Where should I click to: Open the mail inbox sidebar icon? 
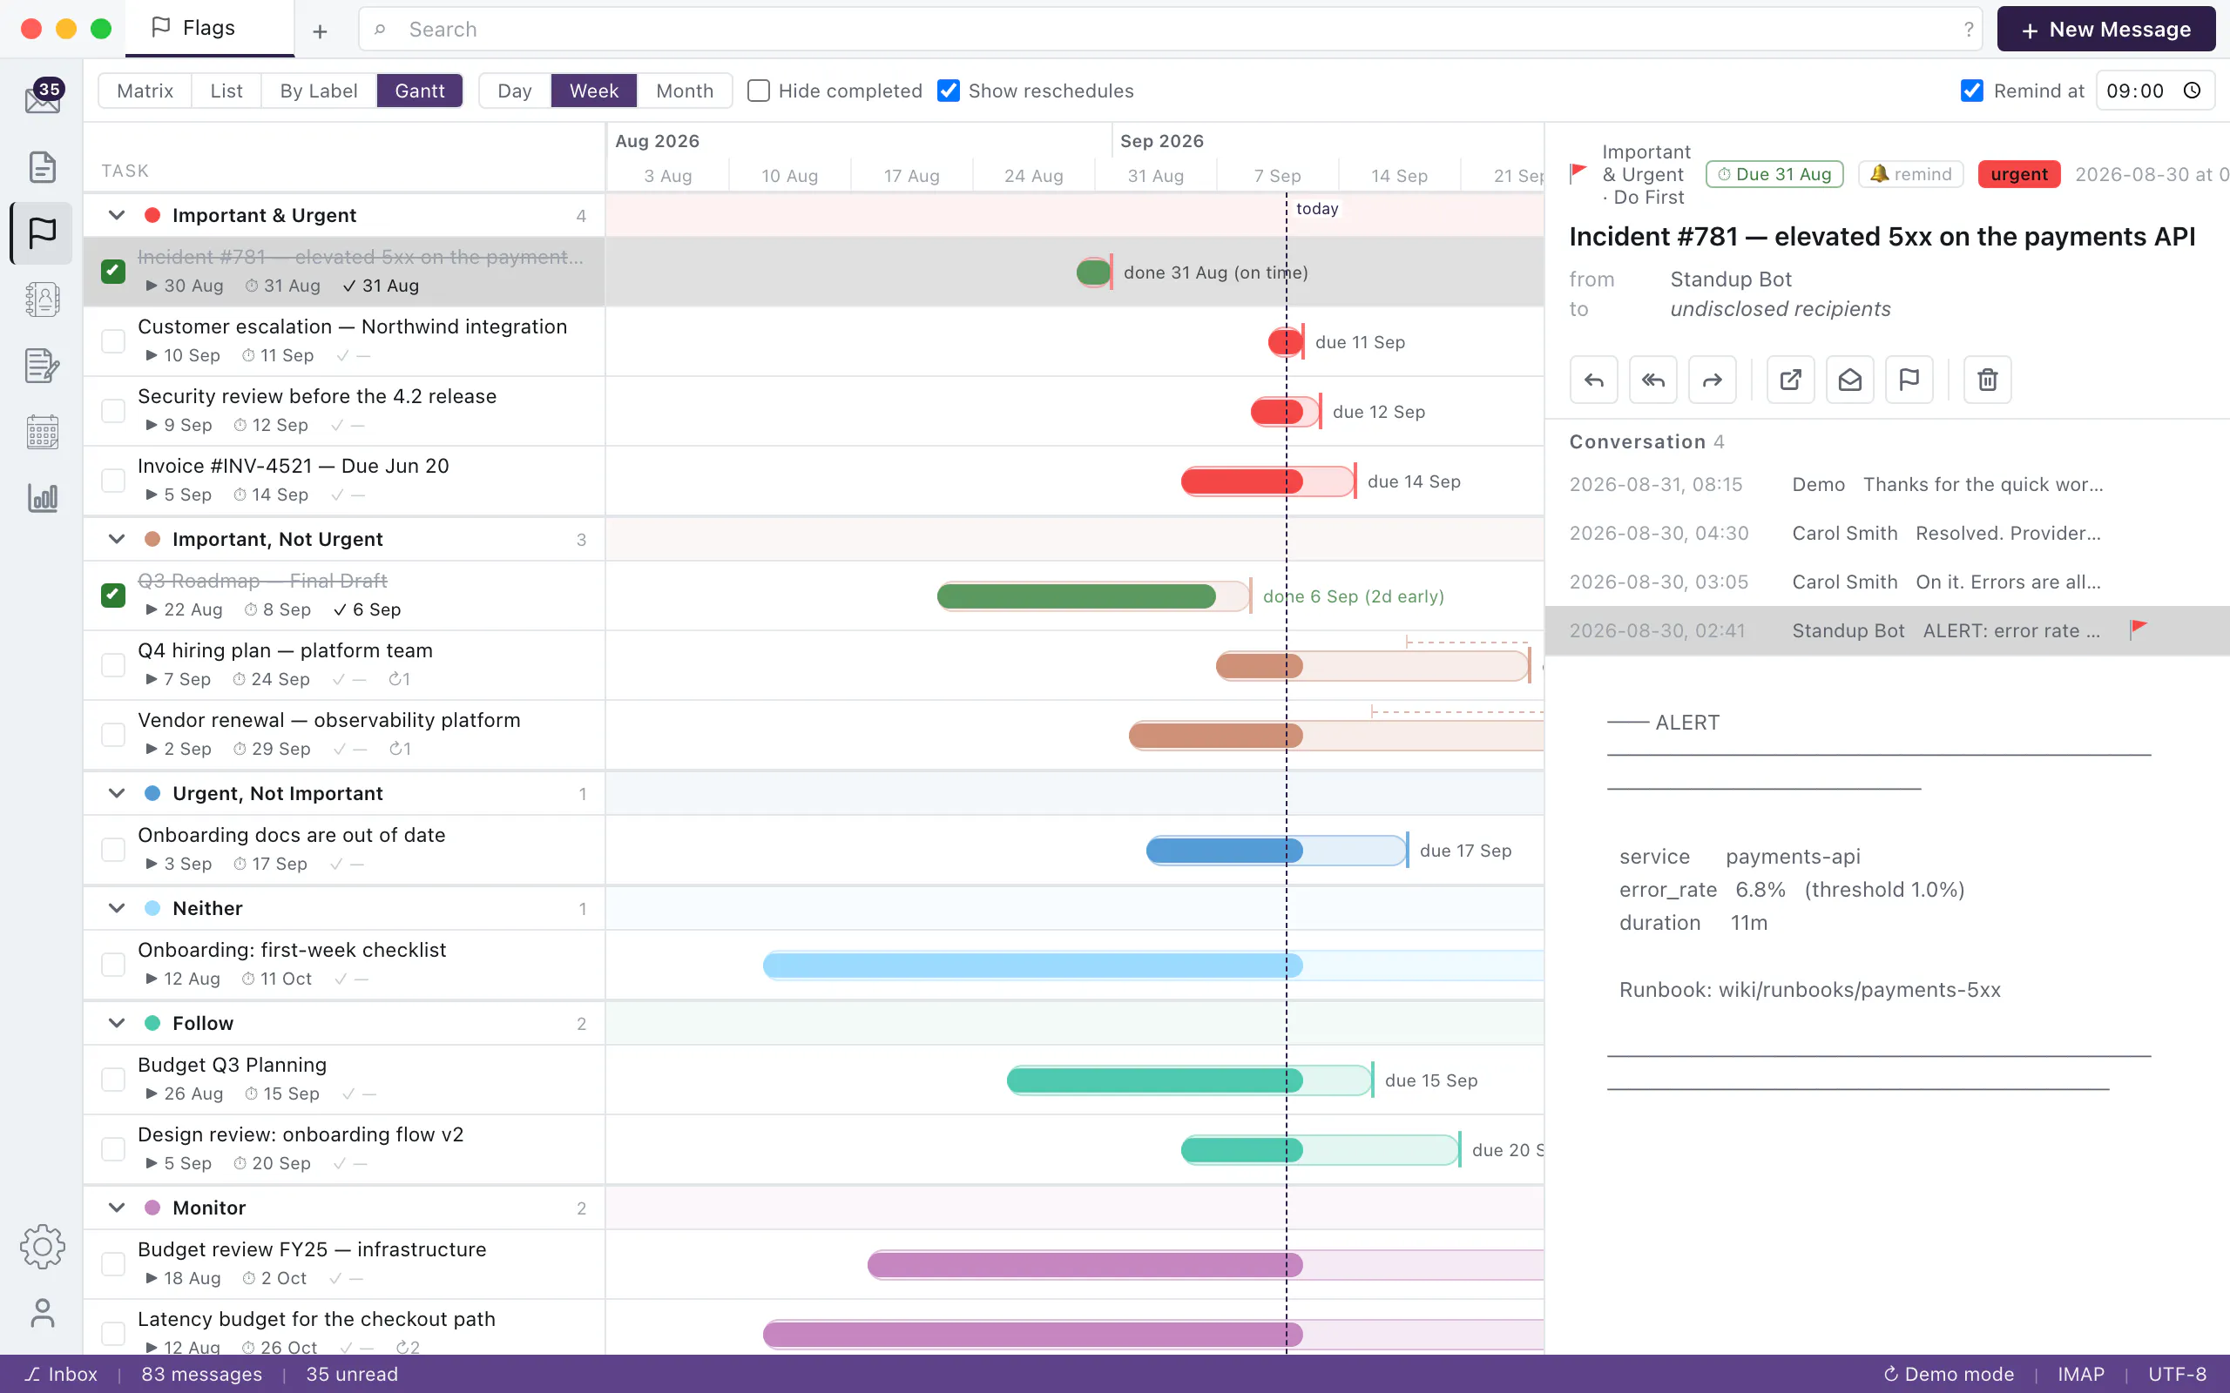pos(43,97)
